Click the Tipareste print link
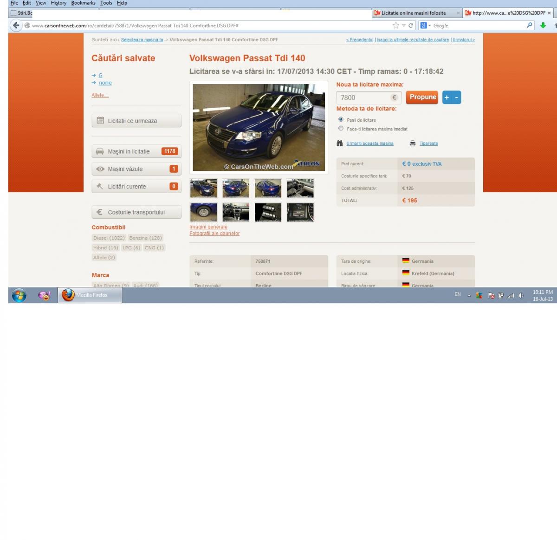The height and width of the screenshot is (540, 557). [428, 143]
